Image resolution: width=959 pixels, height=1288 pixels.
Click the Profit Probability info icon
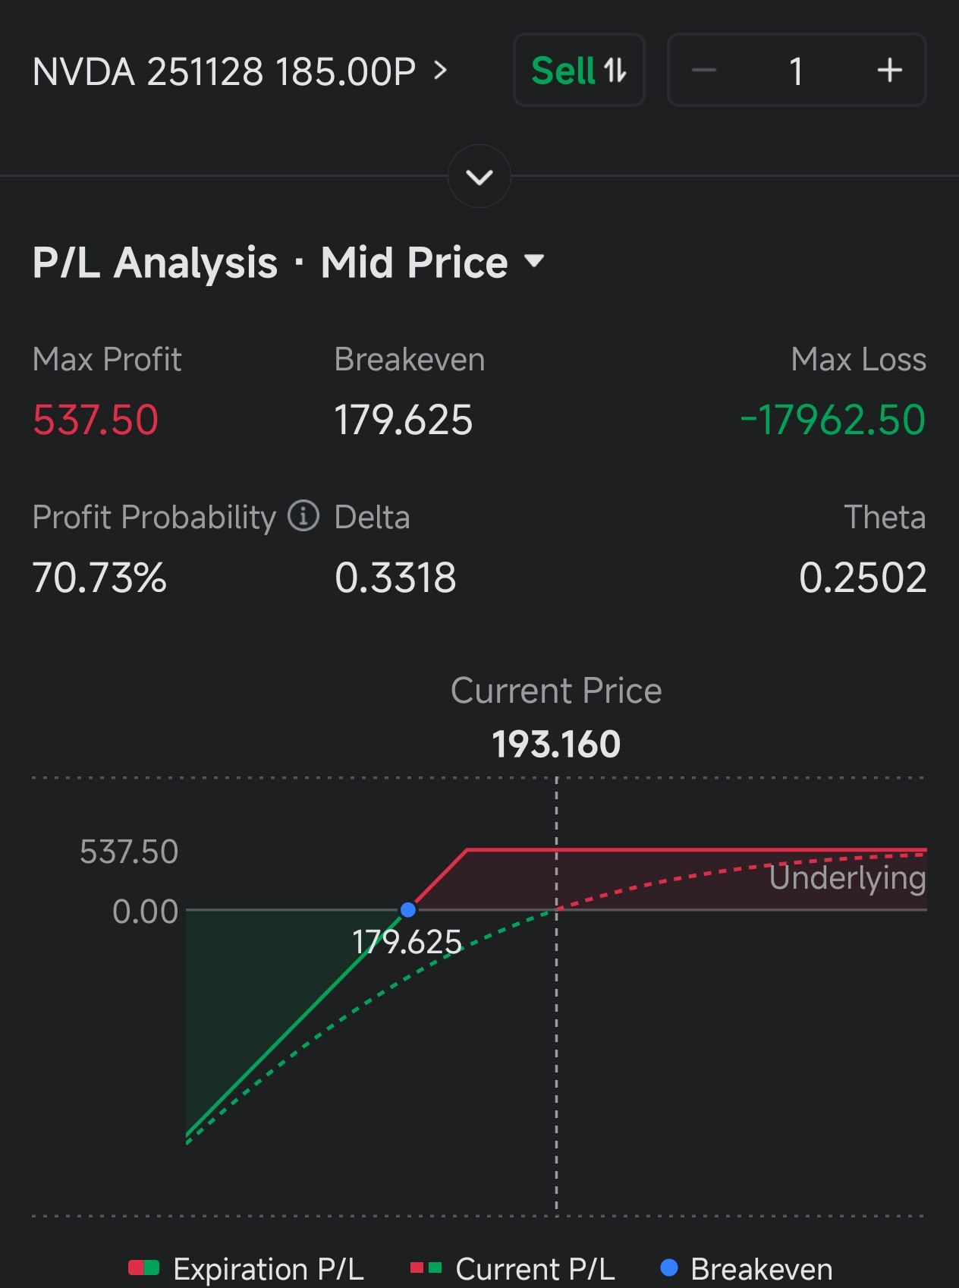303,516
